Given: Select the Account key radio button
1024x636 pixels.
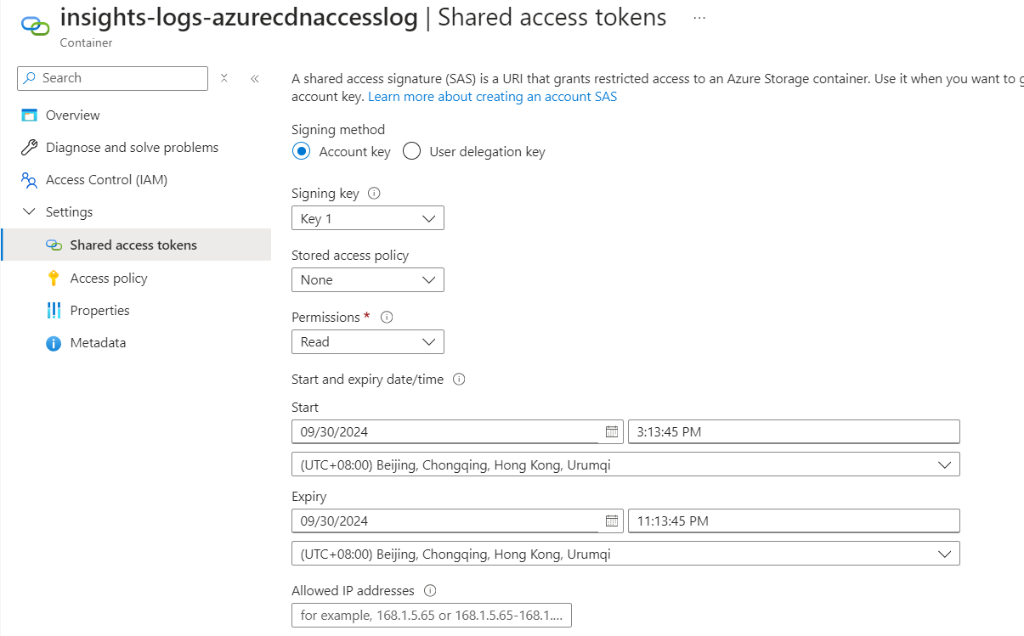Looking at the screenshot, I should tap(301, 152).
